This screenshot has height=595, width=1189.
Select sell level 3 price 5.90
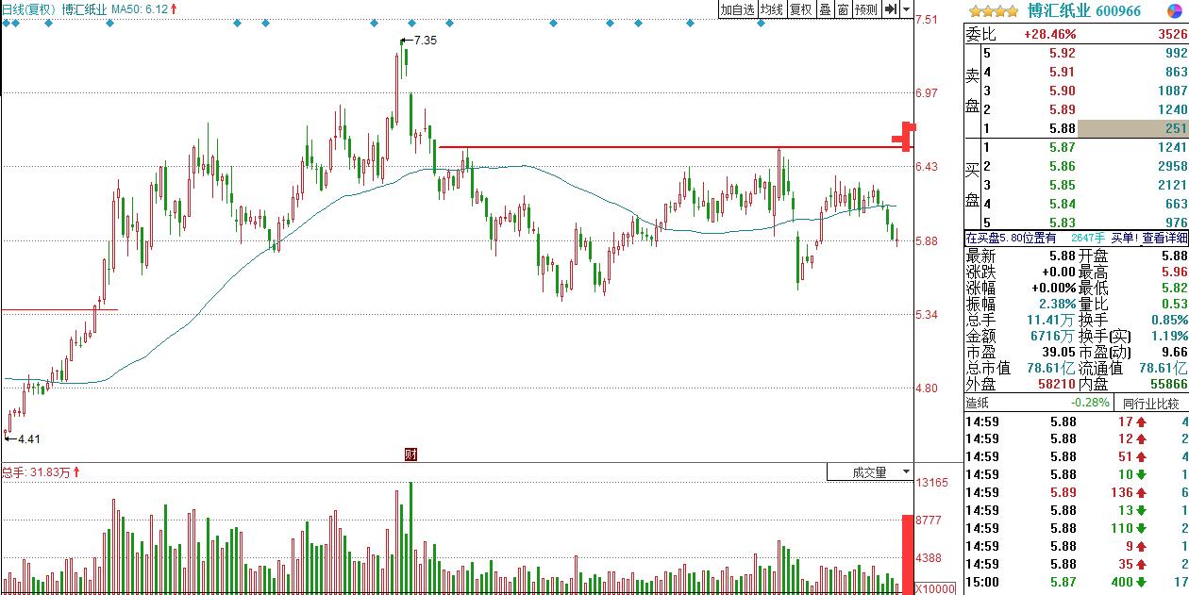tap(1063, 91)
